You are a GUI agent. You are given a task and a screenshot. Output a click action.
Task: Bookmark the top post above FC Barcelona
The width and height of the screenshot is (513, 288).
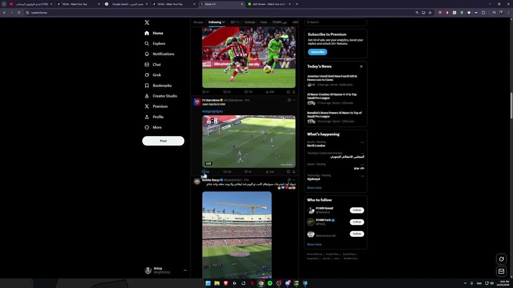(288, 92)
